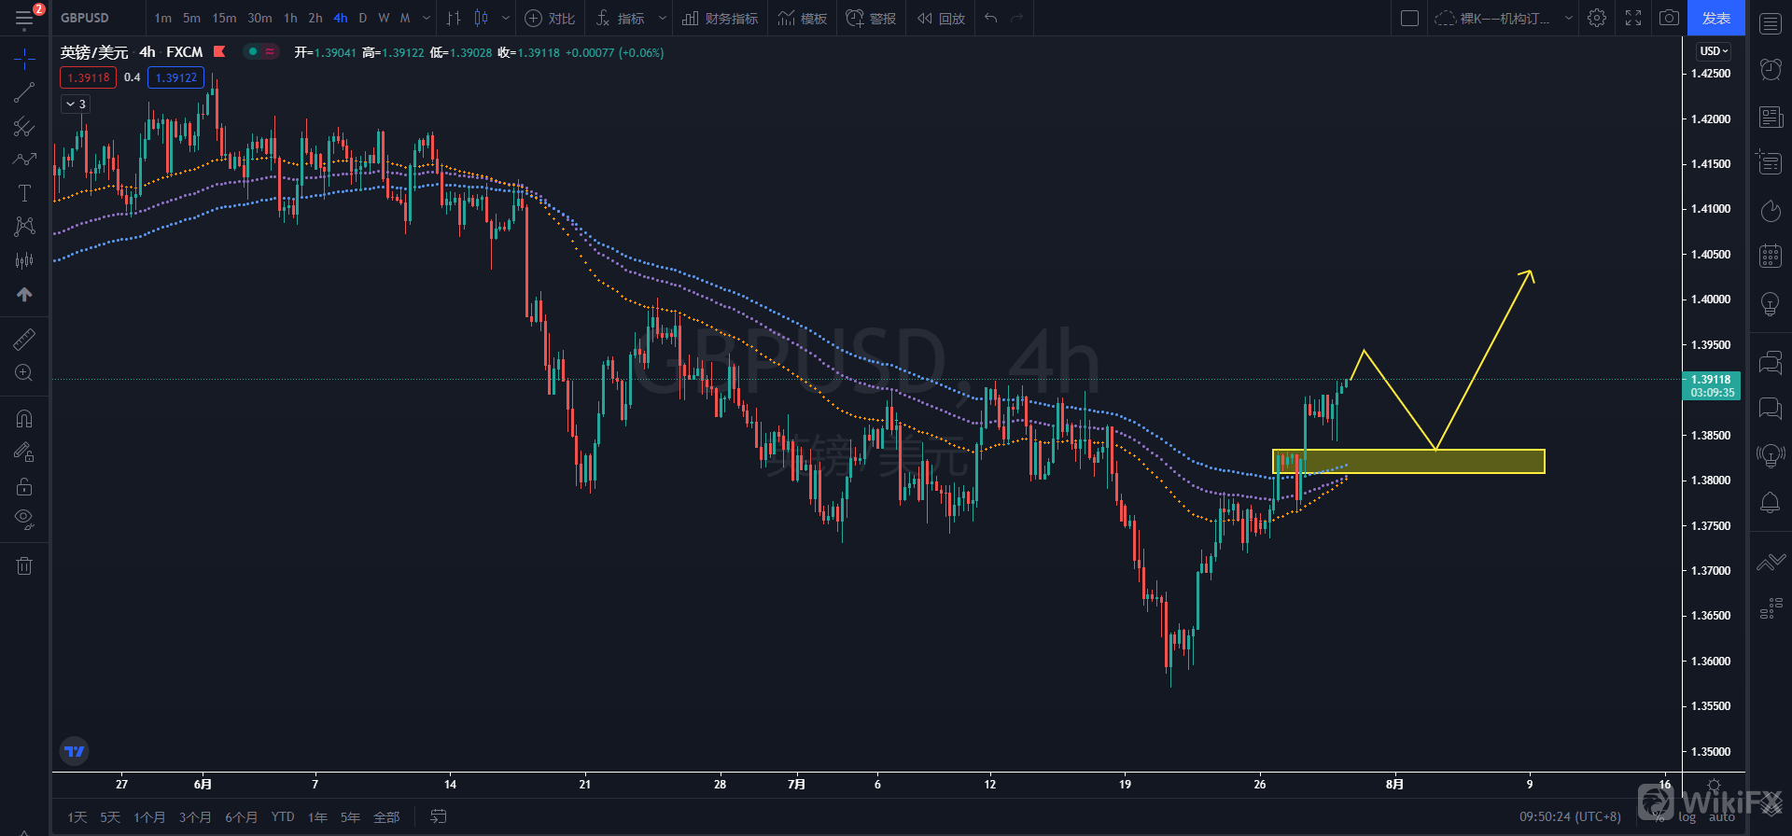Hide all drawings with eye icon
The width and height of the screenshot is (1792, 836).
tap(24, 519)
